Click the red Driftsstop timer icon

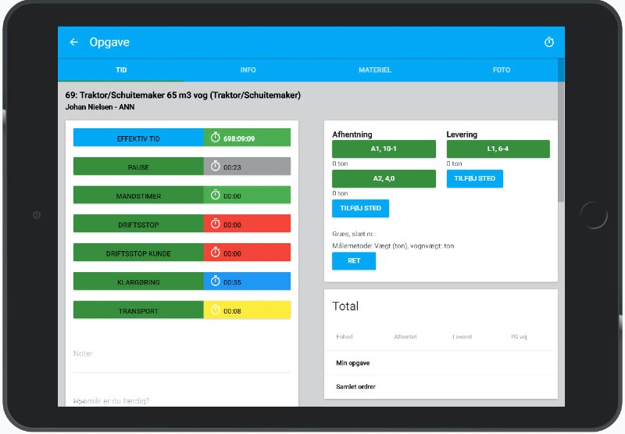click(216, 224)
